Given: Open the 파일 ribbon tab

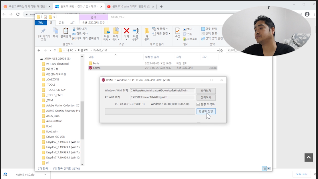Looking at the screenshot, I should pos(41,23).
